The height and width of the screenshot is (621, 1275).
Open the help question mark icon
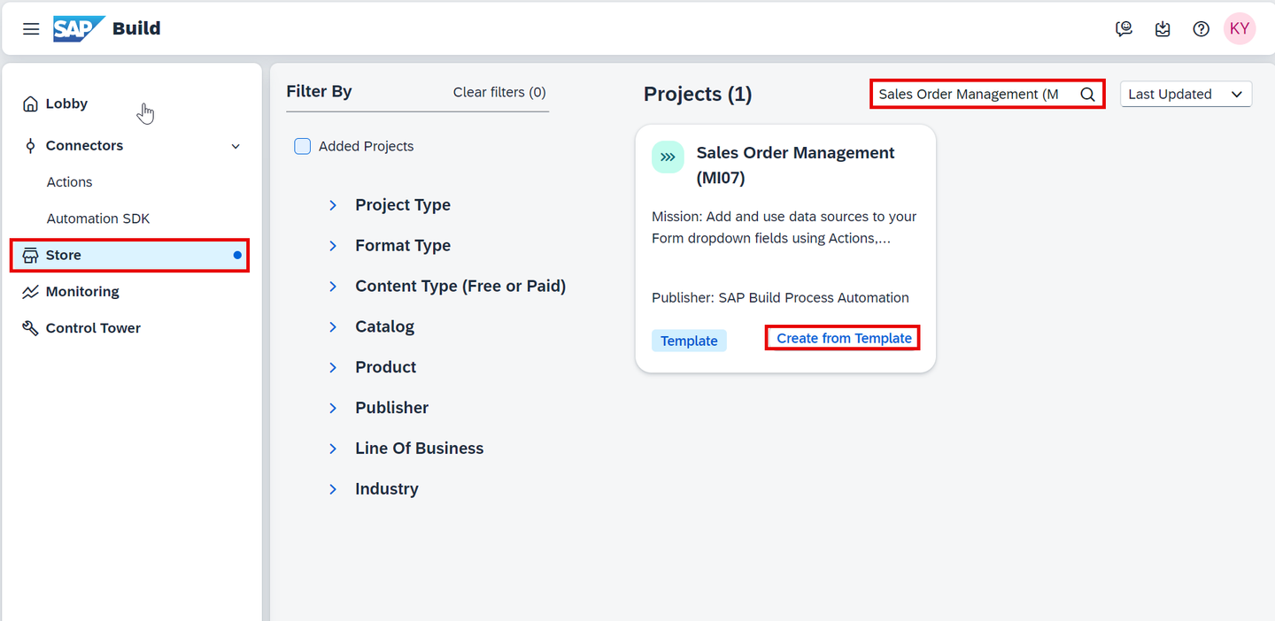pyautogui.click(x=1201, y=28)
